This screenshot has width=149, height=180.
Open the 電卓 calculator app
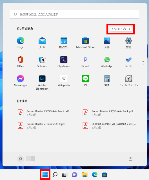(x=107, y=81)
